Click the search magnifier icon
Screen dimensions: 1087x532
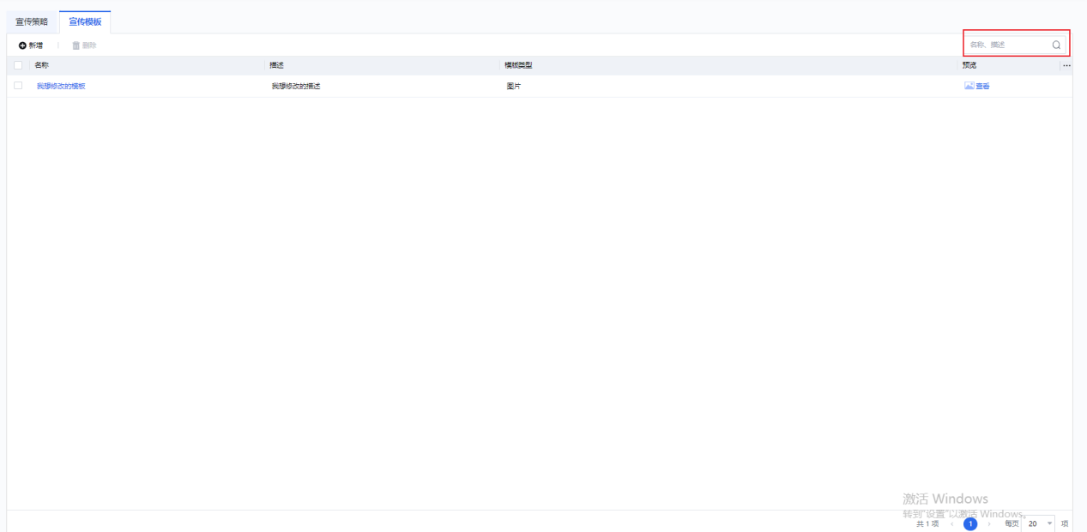click(1056, 45)
